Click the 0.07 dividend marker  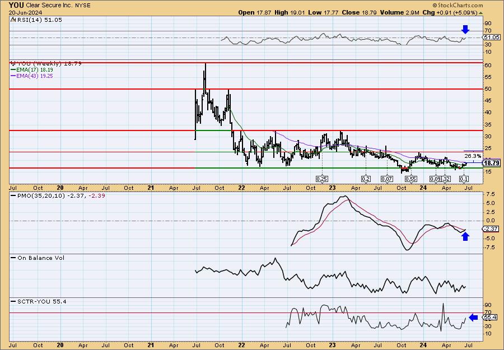(386, 179)
